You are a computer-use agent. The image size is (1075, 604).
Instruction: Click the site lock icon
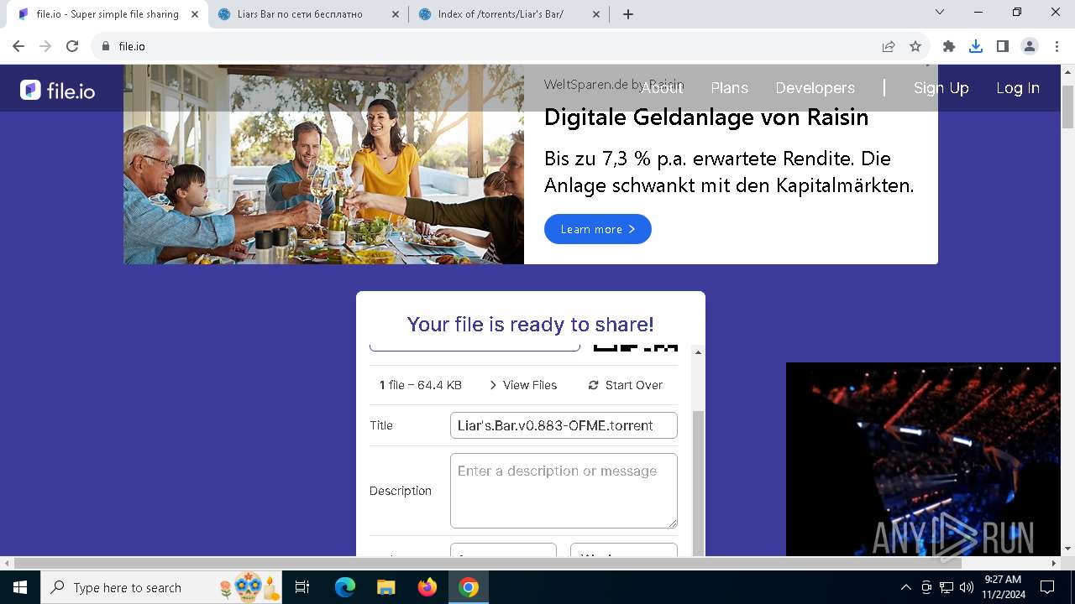point(106,46)
